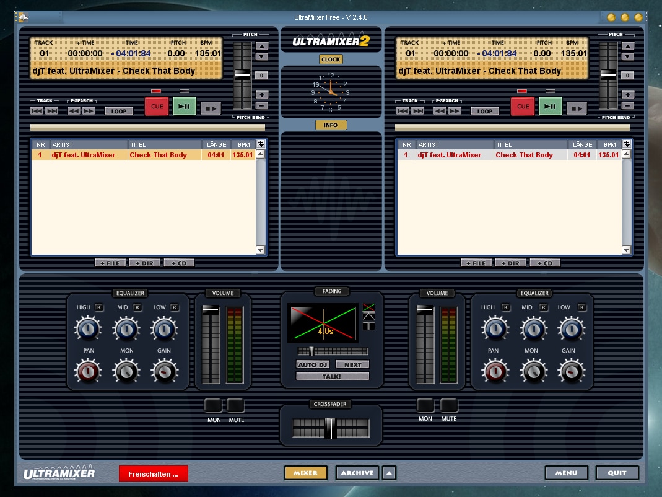The height and width of the screenshot is (497, 662).
Task: Toggle HIGH kill K on left equalizer
Action: 99,307
